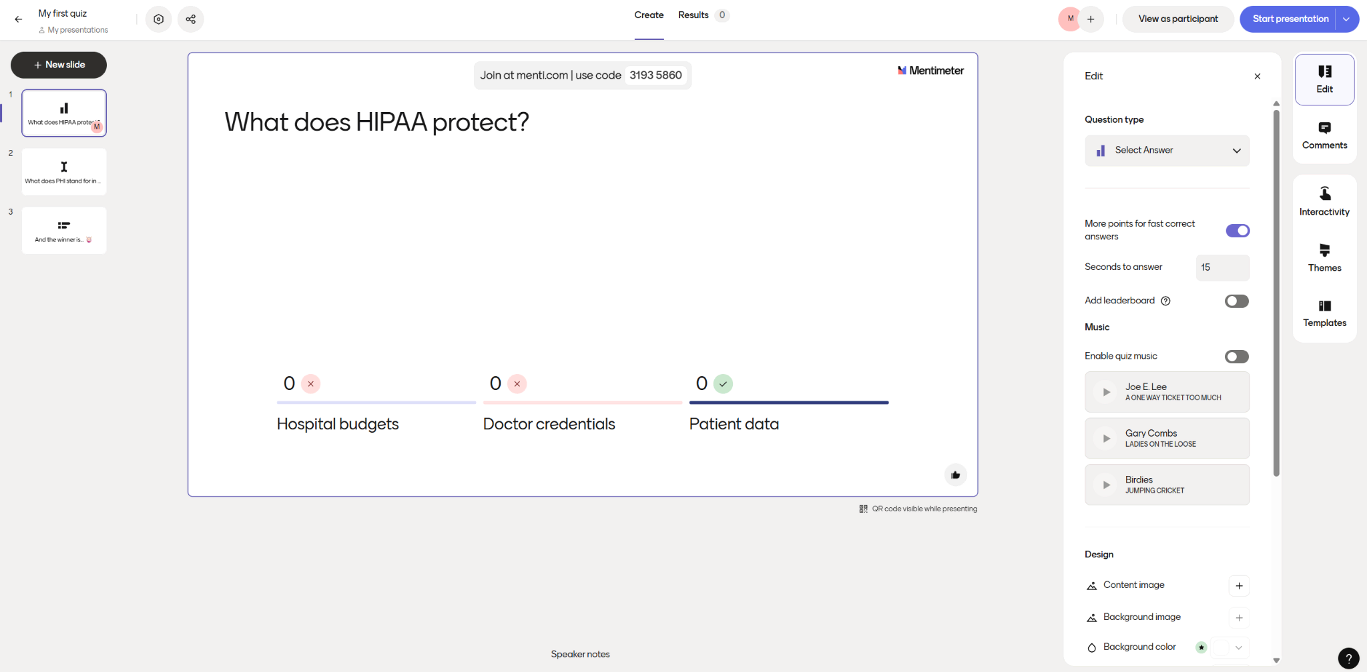Open the Templates panel
Screen dimensions: 1367x672
point(1324,313)
